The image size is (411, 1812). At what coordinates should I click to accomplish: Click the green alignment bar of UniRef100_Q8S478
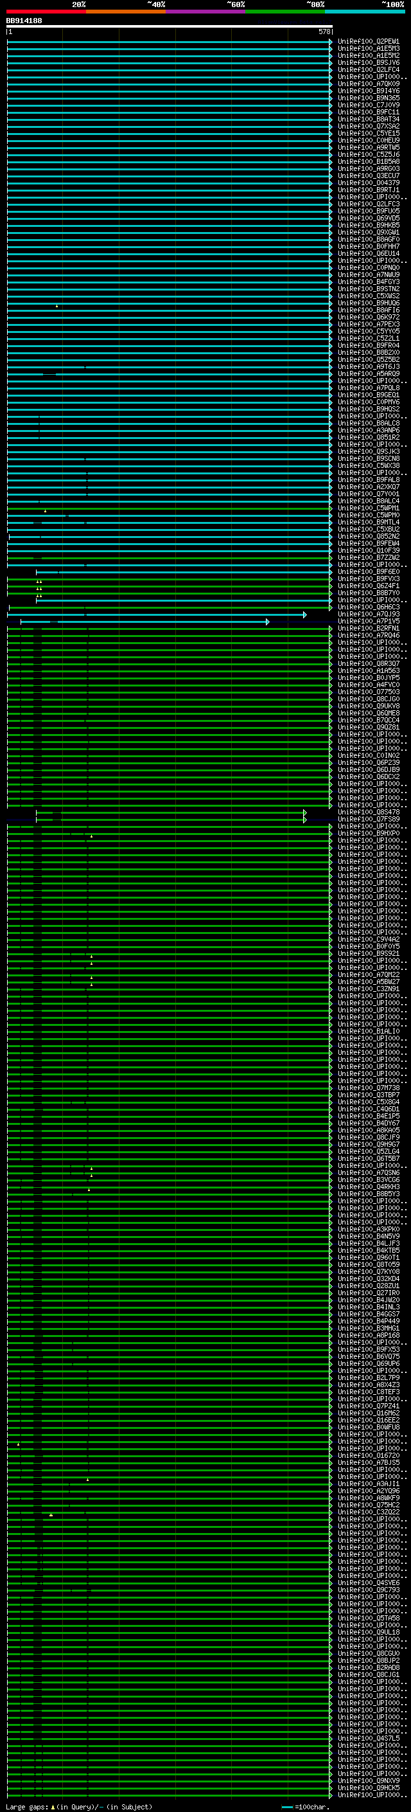171,812
